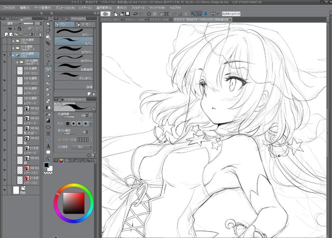Open the CLIPホームページ button
This screenshot has height=238, width=332.
point(231,14)
